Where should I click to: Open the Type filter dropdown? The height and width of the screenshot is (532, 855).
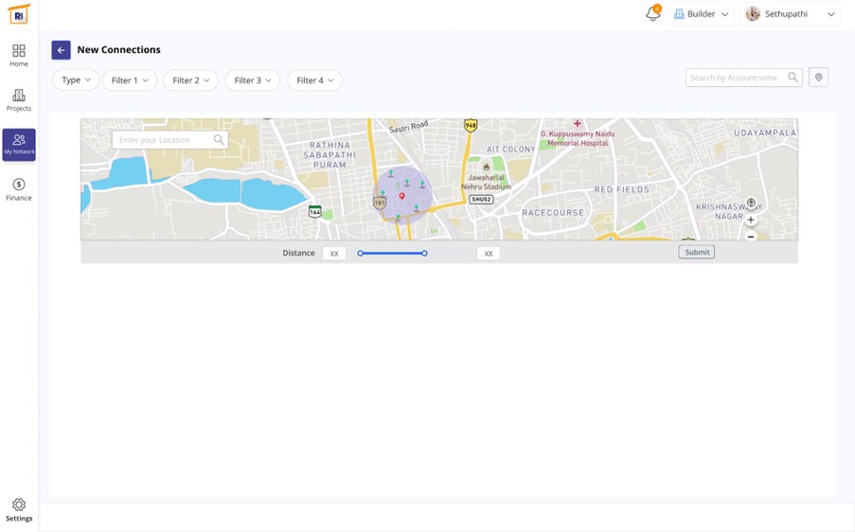click(x=76, y=80)
